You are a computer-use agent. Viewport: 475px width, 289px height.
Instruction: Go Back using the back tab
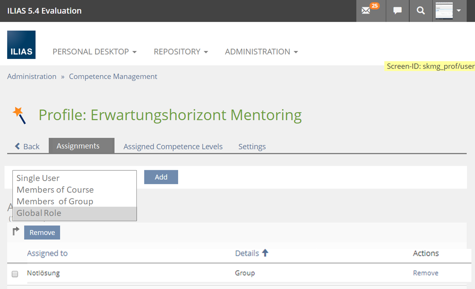click(x=27, y=147)
